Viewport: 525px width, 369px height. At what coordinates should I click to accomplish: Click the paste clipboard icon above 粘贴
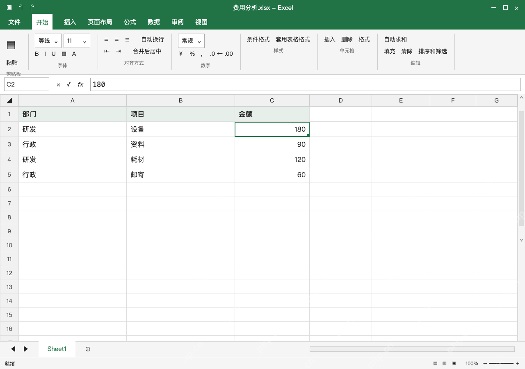[x=11, y=45]
